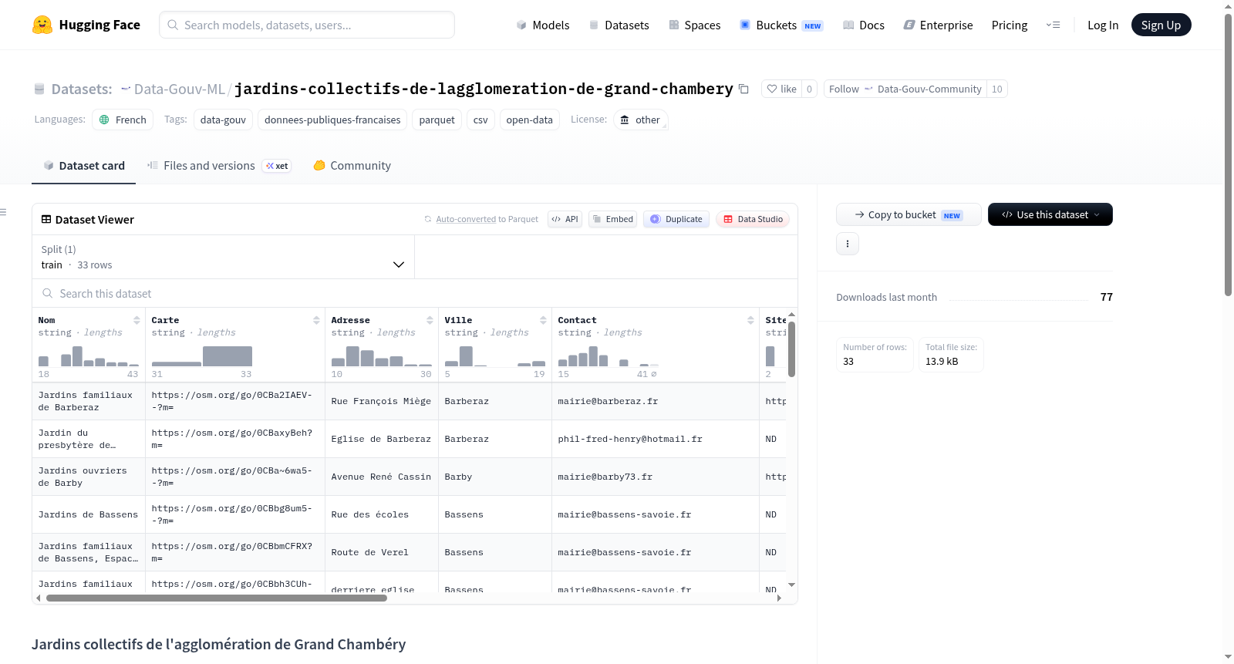Viewport: 1234px width, 664px height.
Task: Select cell Route de Verel
Action: (382, 552)
